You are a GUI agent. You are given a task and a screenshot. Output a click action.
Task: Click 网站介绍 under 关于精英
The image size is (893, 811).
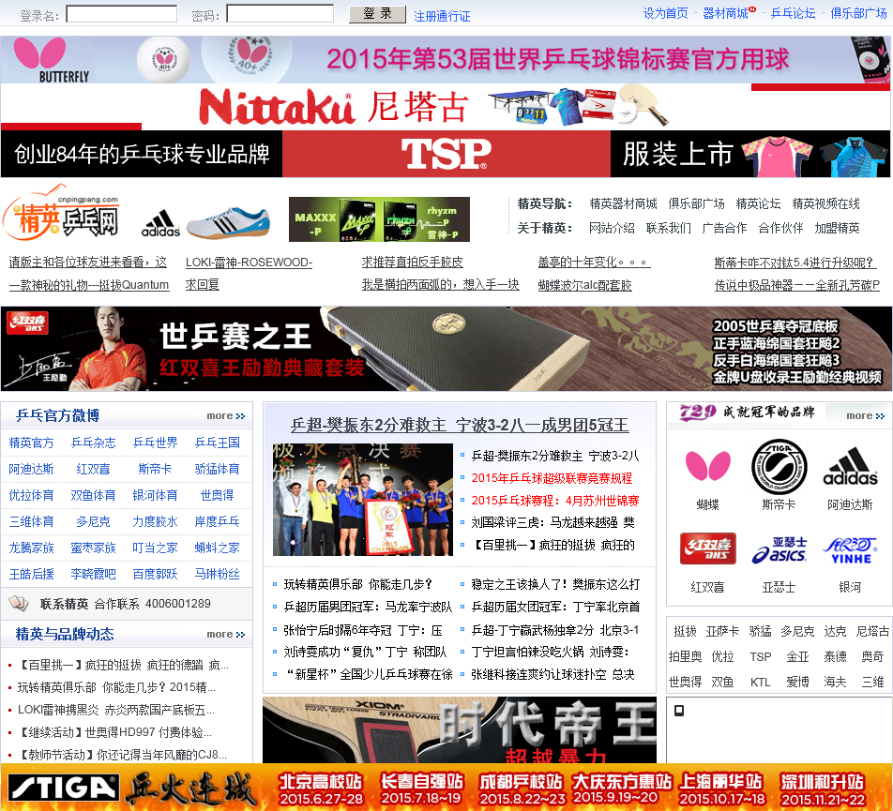(612, 228)
